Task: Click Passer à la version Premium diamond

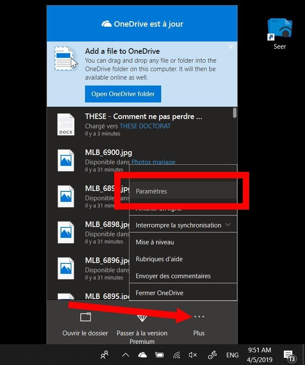Action: pyautogui.click(x=142, y=318)
